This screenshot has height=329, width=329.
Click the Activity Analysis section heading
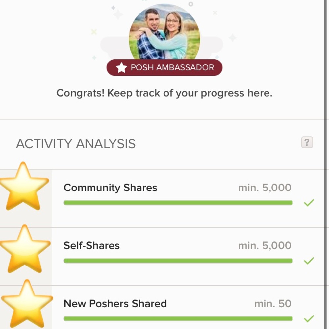pos(76,144)
